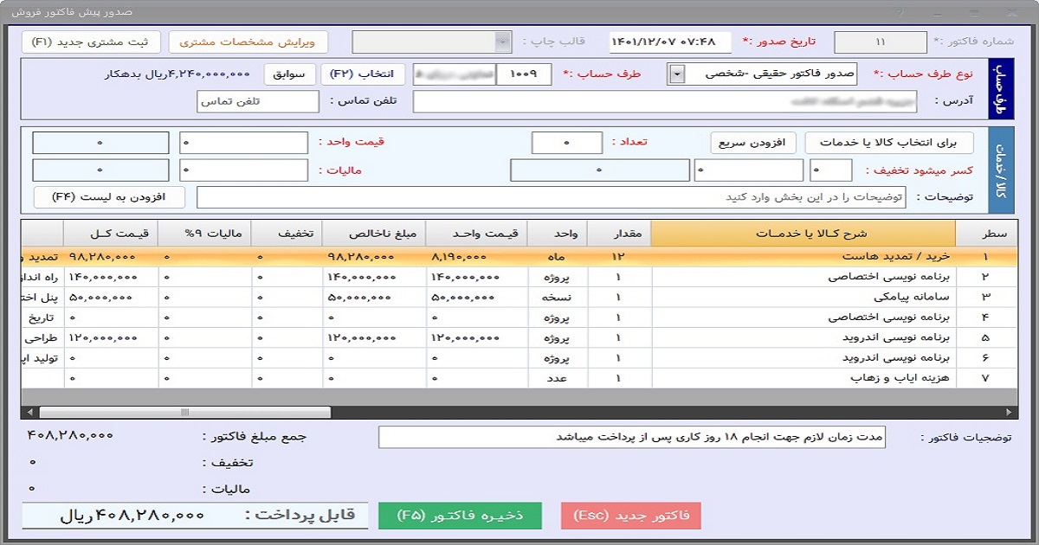Screen dimensions: 1039x545
Task: Open the 'نوع طرف حساب' dropdown arrow
Action: (x=677, y=74)
